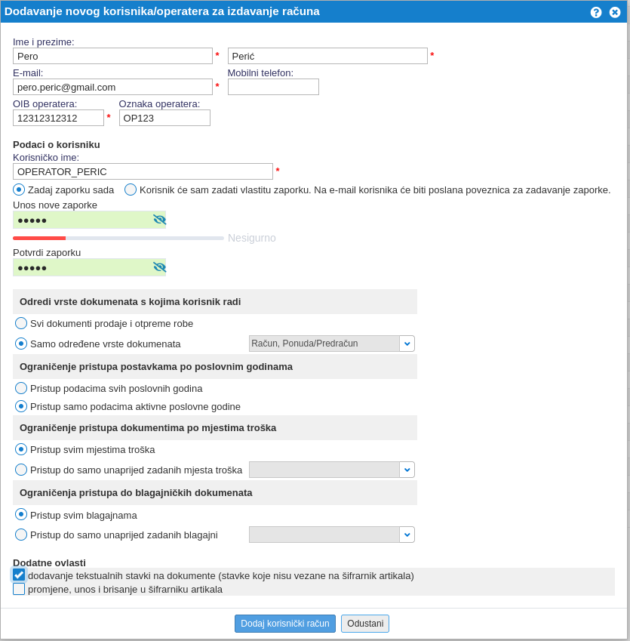This screenshot has width=630, height=641.
Task: Uncheck adding textual items on documents
Action: pyautogui.click(x=19, y=575)
